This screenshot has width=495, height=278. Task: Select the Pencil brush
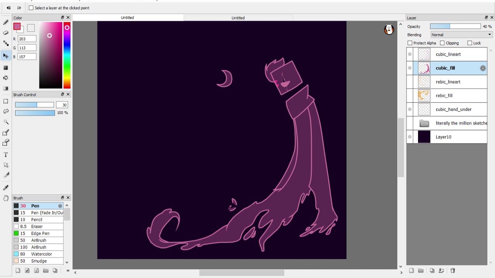38,220
